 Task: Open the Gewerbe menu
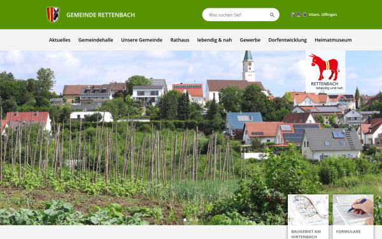(x=250, y=40)
